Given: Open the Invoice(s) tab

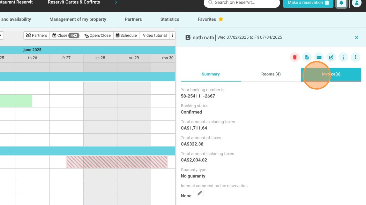Looking at the screenshot, I should click(x=331, y=74).
